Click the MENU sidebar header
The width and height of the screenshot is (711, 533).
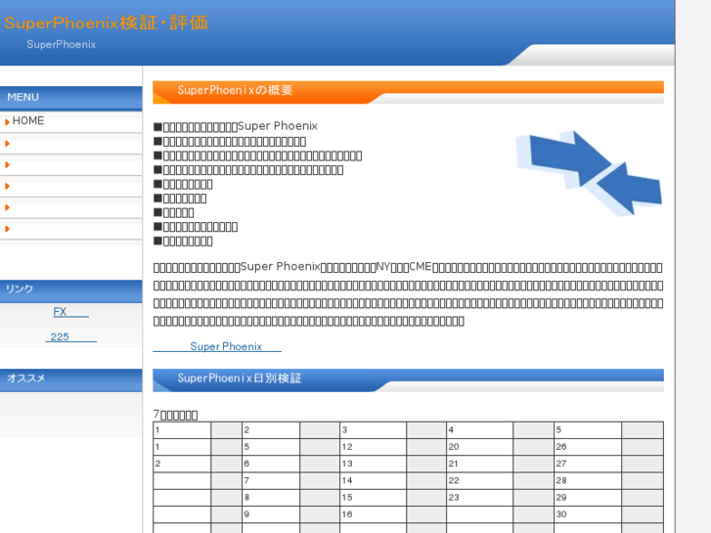point(71,98)
